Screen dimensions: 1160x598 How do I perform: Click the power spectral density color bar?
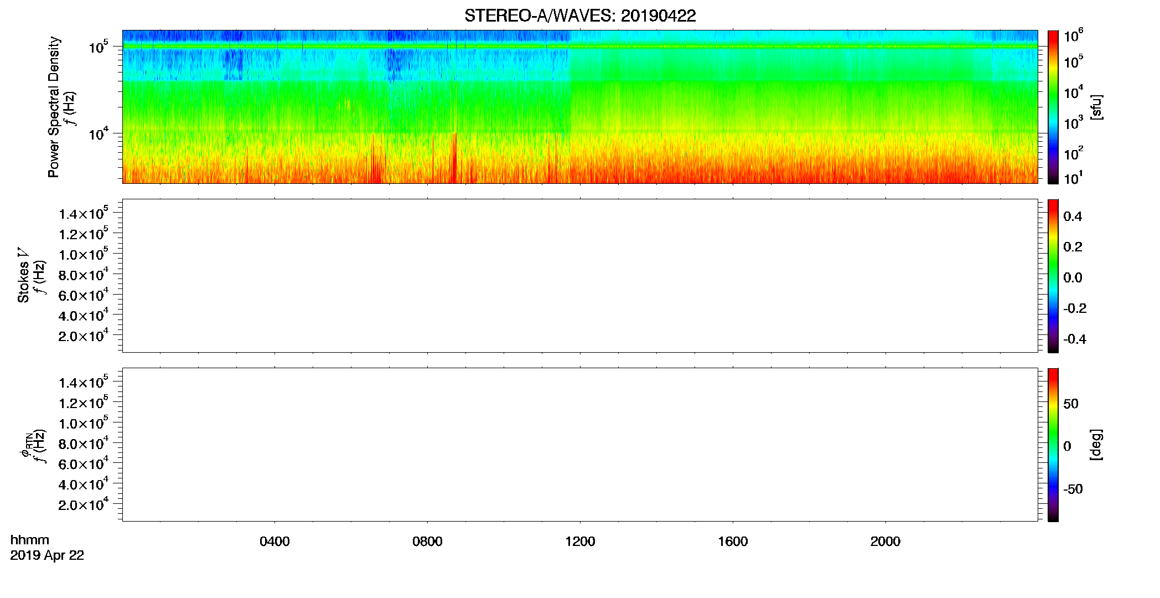click(x=1053, y=107)
